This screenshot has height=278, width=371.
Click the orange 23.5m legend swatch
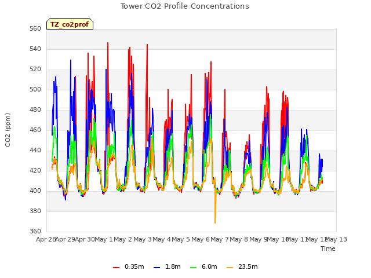[230, 268]
